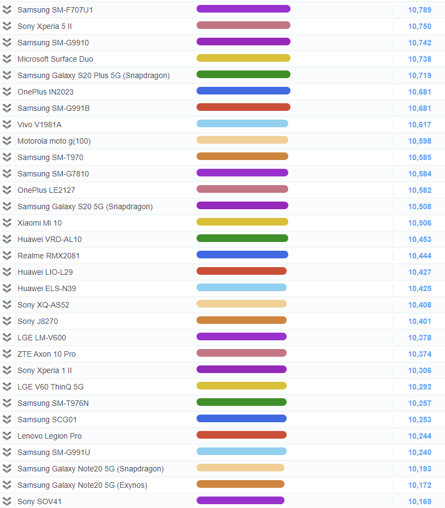445x508 pixels.
Task: Click the score 10,244
Action: [420, 436]
